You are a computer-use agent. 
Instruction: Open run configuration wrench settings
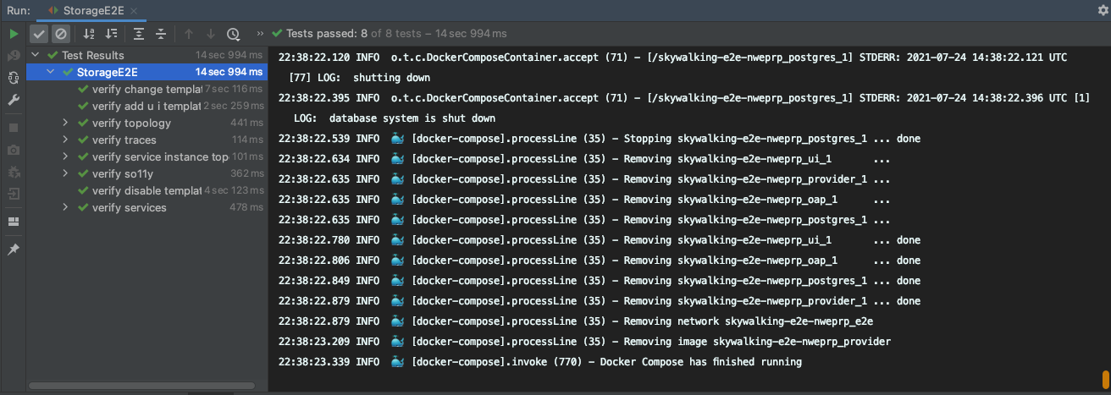click(14, 100)
